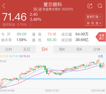Tap volume value 54.08万

pos(82,34)
